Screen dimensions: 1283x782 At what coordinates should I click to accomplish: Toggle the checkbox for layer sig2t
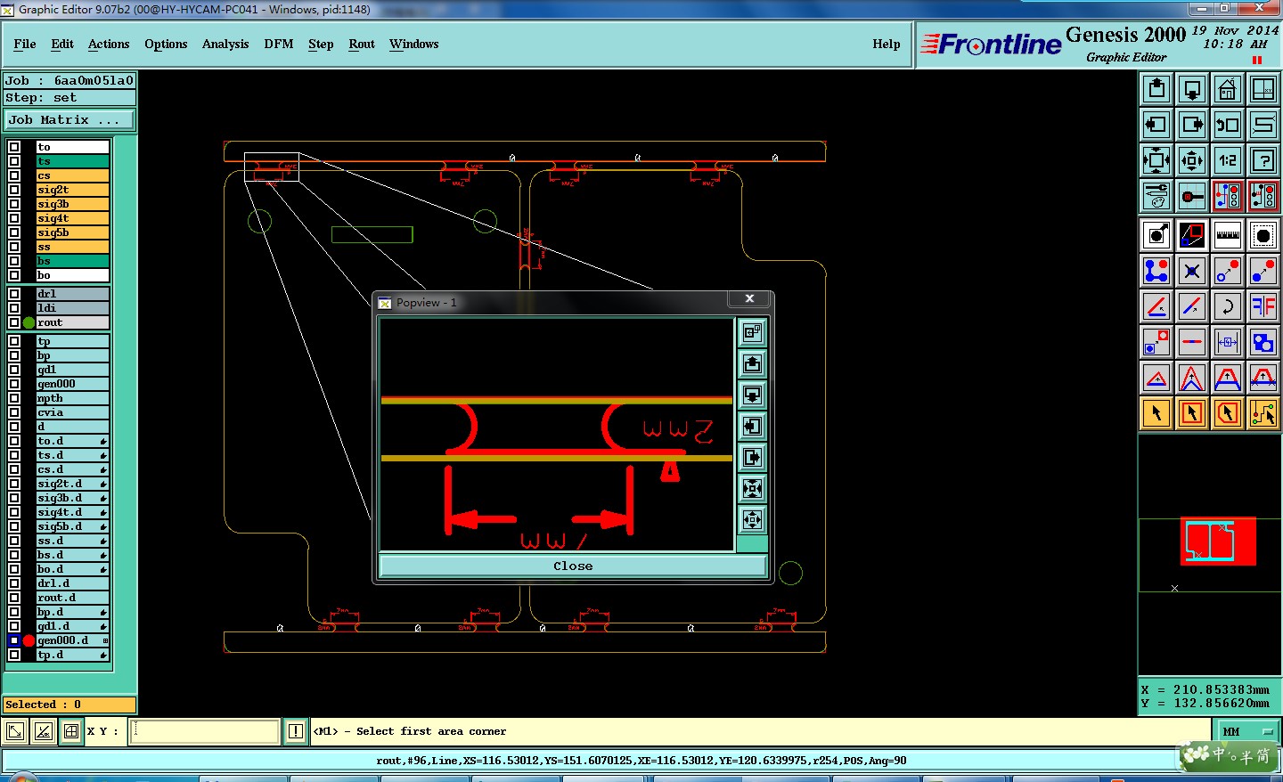[x=14, y=190]
